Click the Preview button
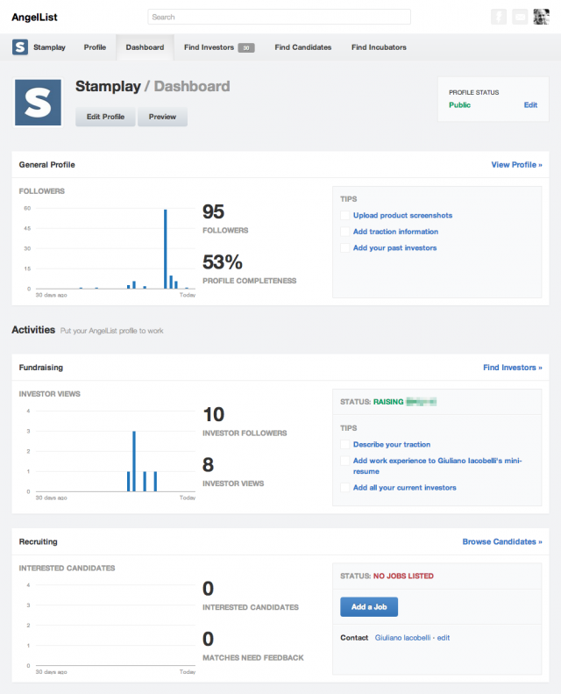 click(x=162, y=117)
